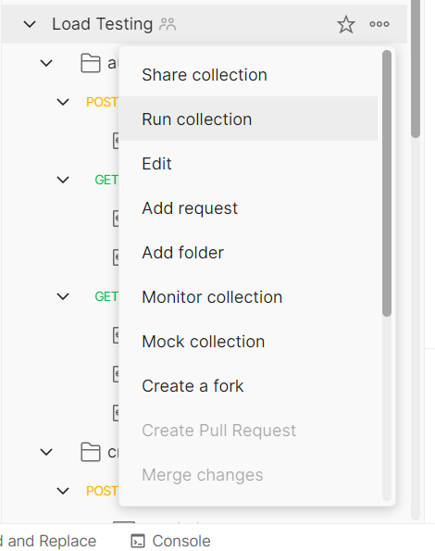Screen dimensions: 435x551
Task: Collapse the first POST request chevron
Action: pyautogui.click(x=63, y=102)
